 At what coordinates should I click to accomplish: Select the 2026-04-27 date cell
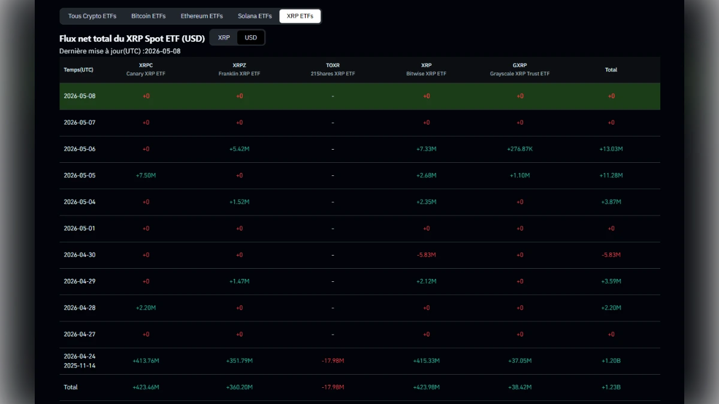[80, 335]
